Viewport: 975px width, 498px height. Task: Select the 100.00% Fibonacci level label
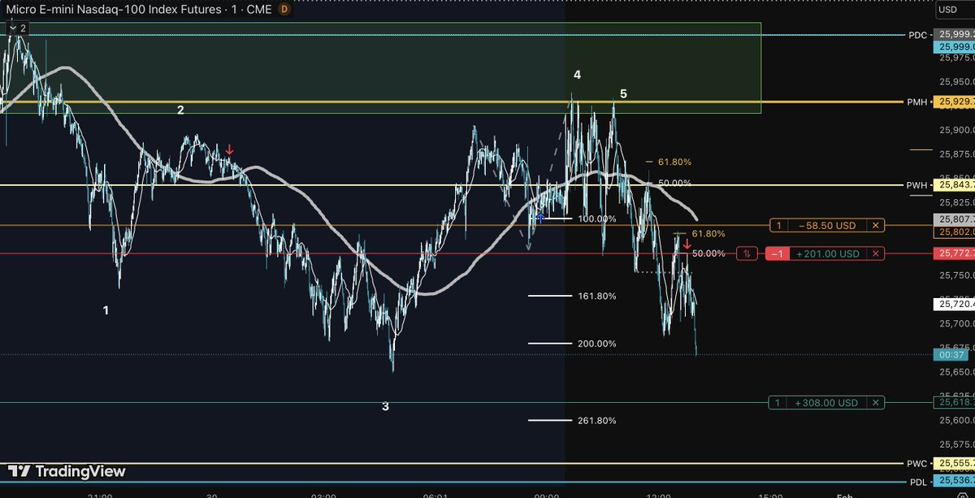tap(597, 219)
